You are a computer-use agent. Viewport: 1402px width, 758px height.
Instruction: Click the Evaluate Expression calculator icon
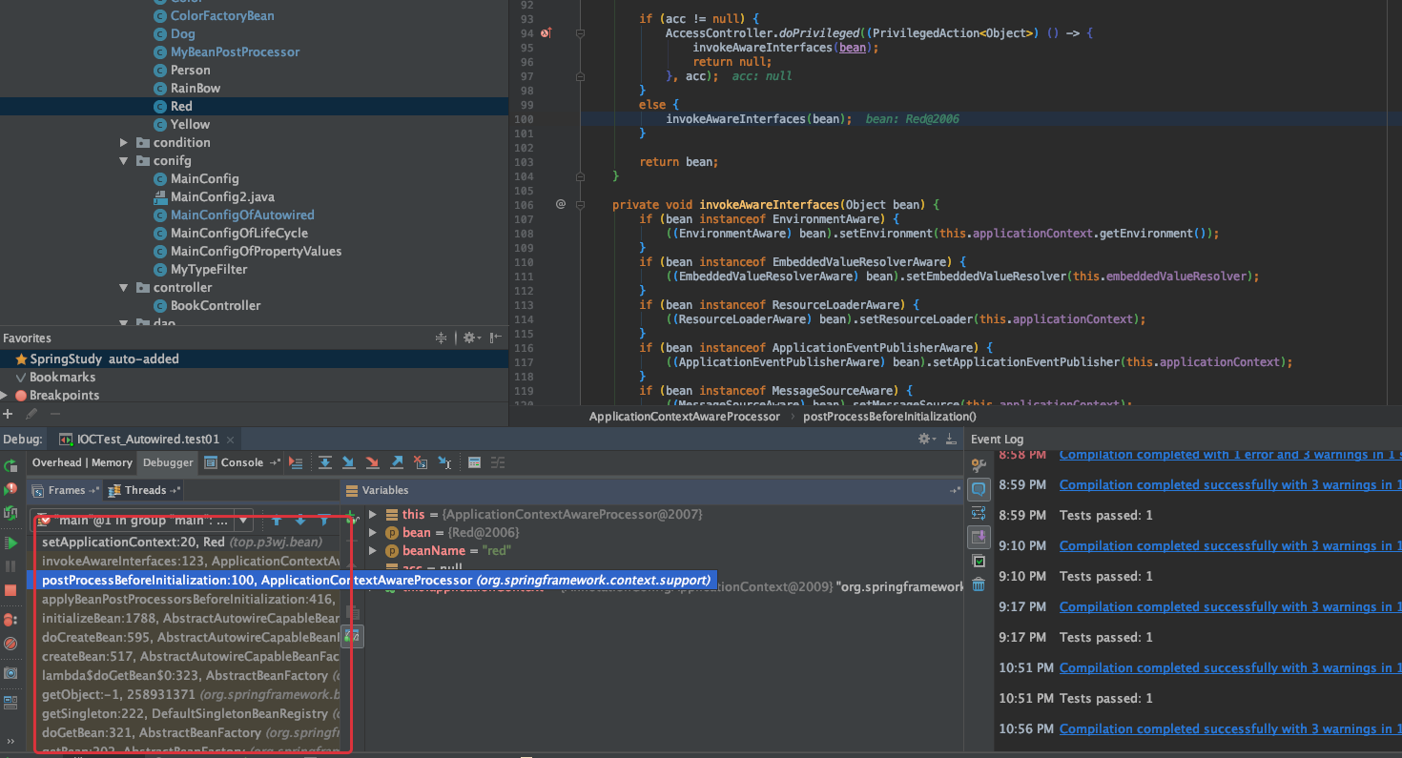coord(474,462)
